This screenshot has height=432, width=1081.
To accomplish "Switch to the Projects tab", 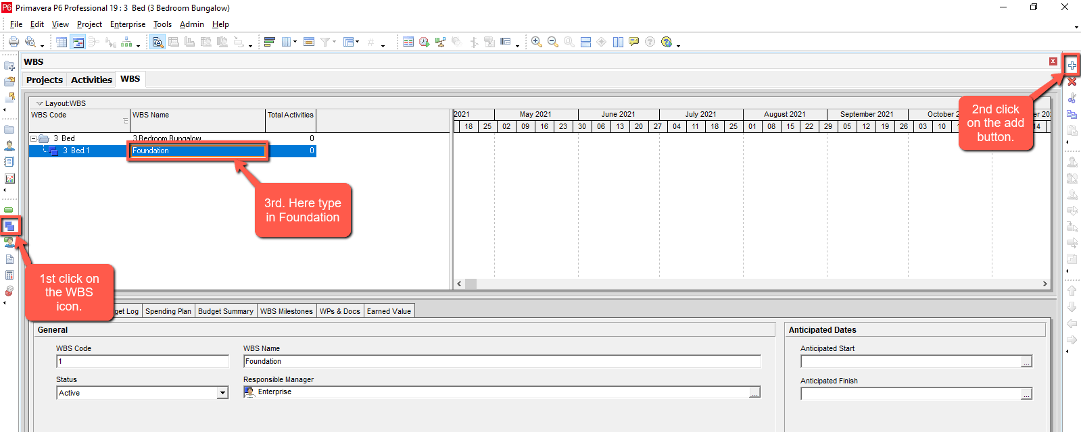I will (45, 80).
